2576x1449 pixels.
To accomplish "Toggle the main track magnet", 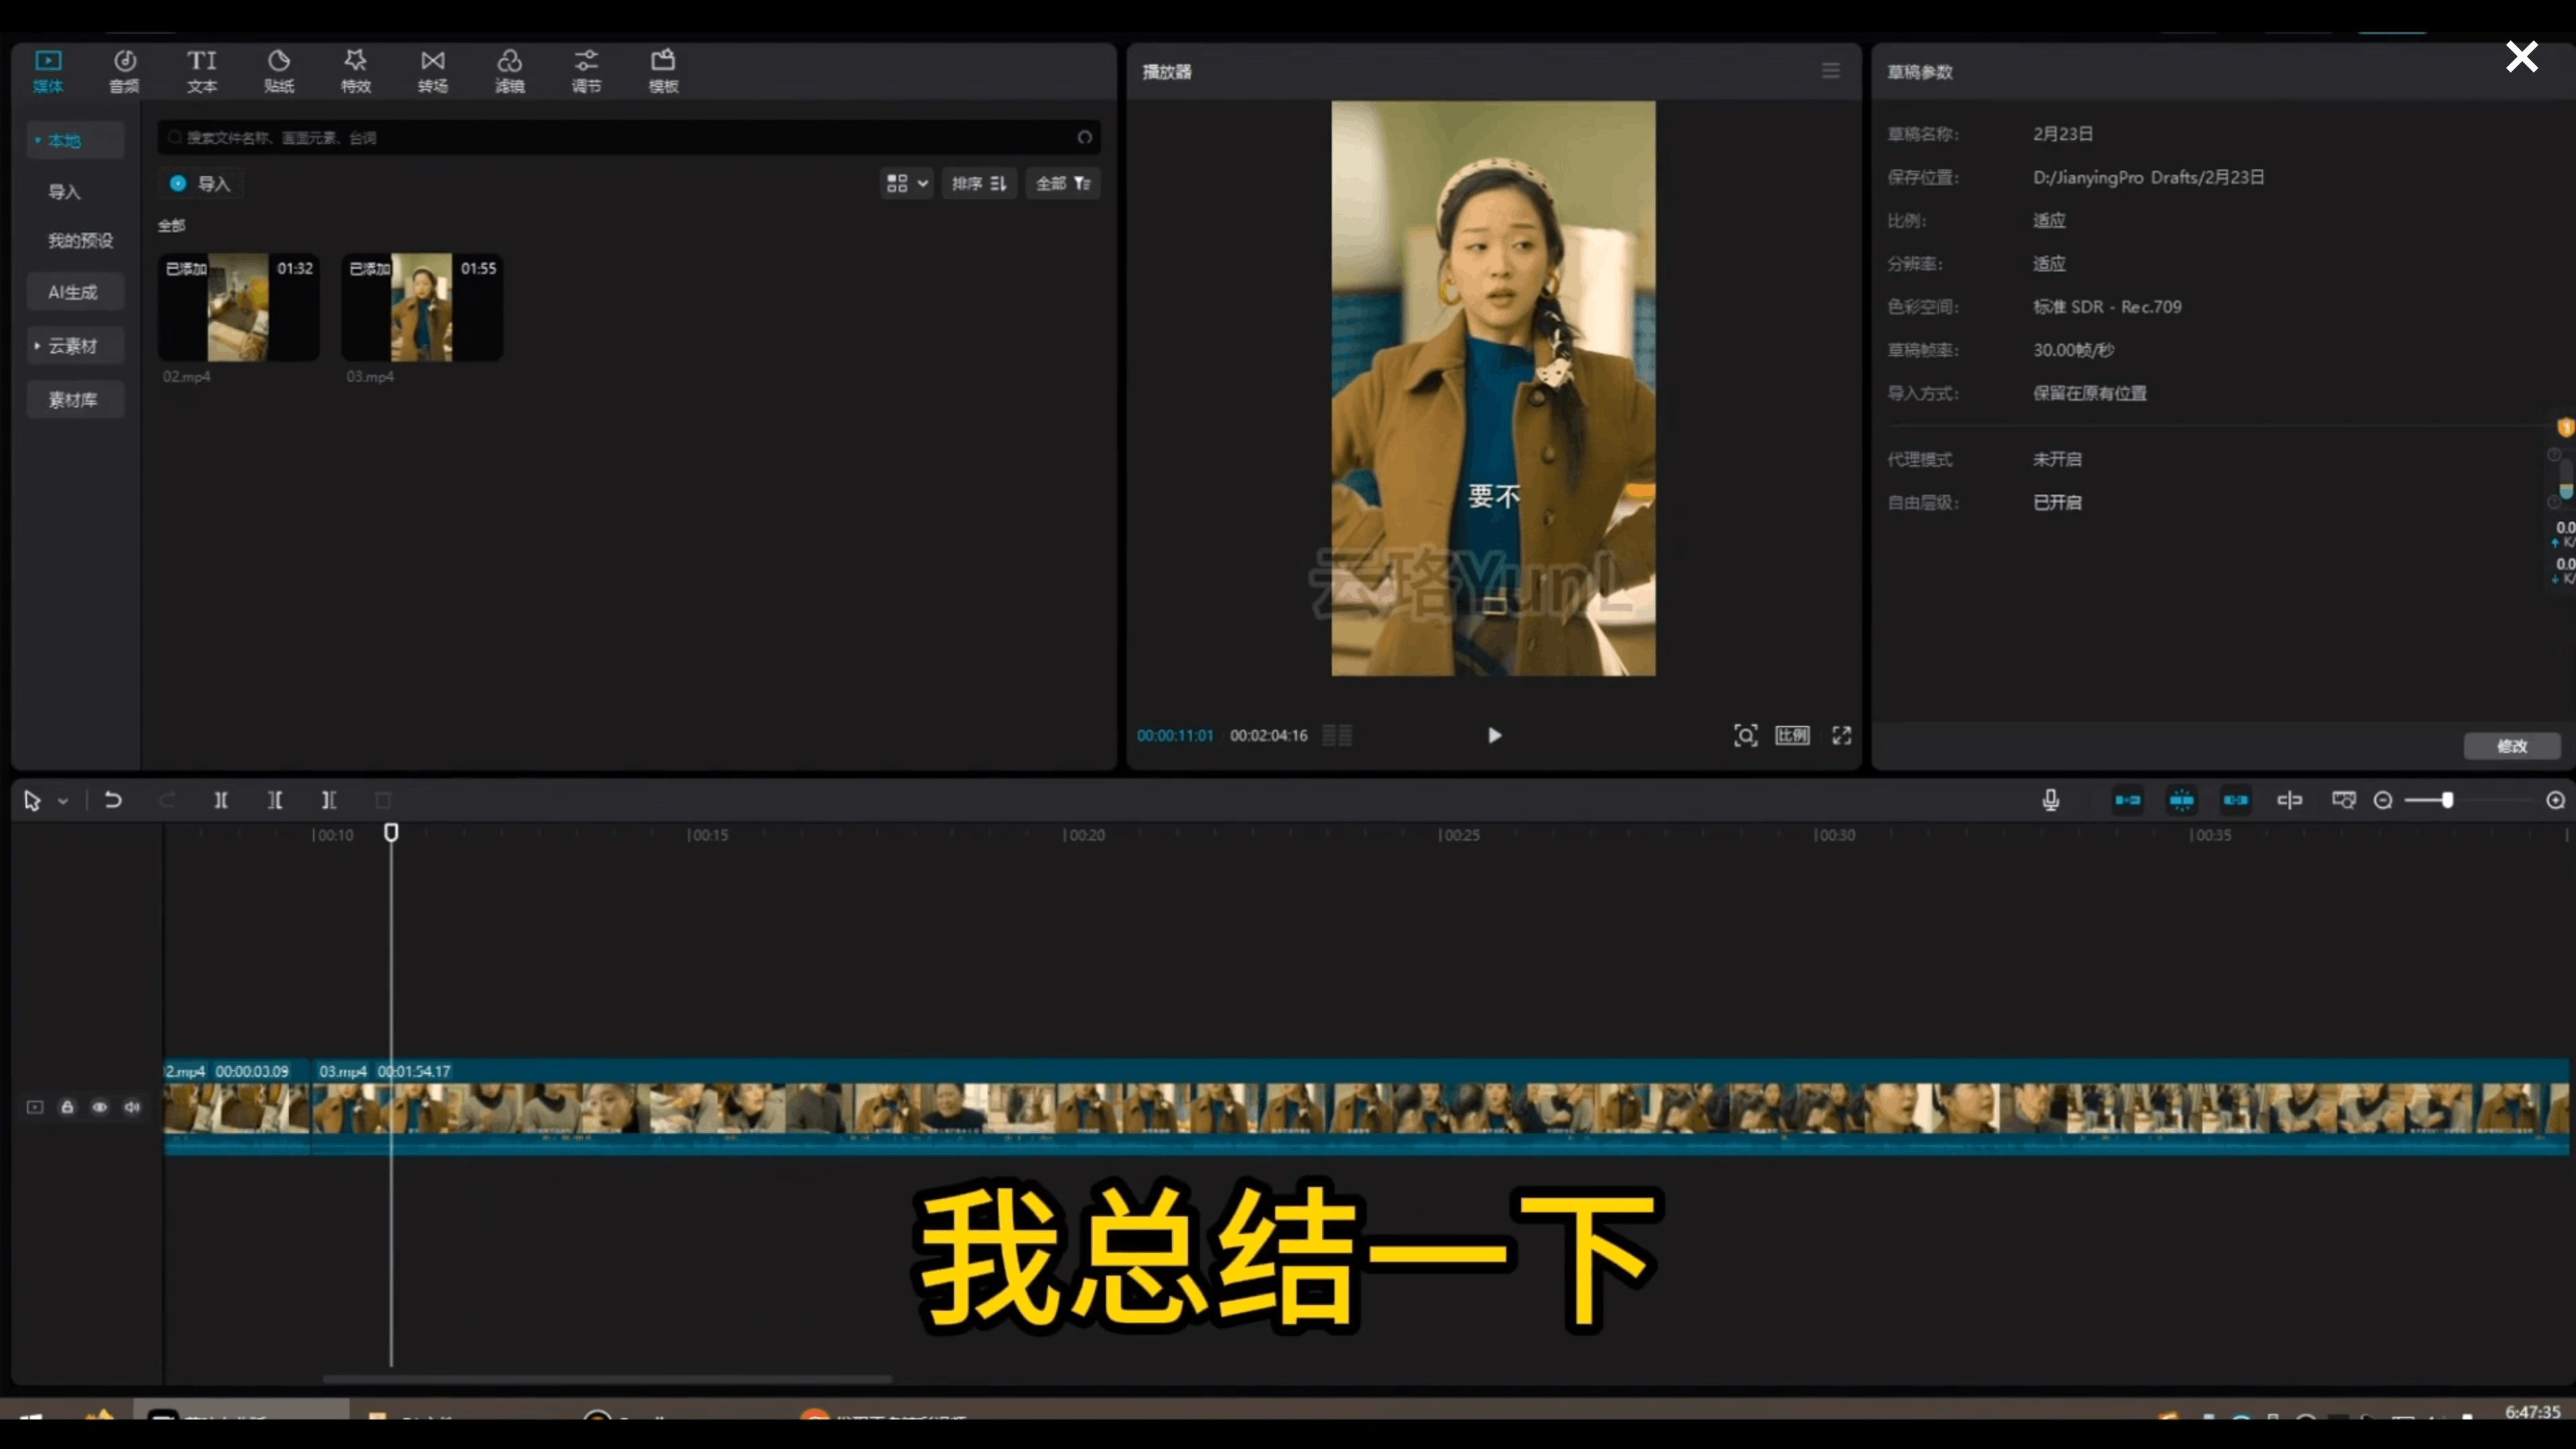I will coord(2128,800).
